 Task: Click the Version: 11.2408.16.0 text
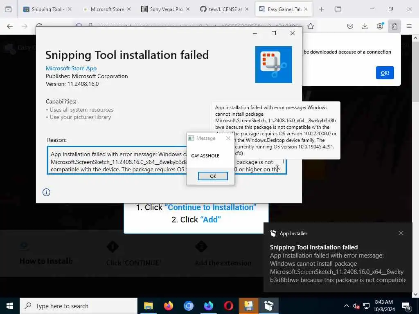(x=72, y=84)
